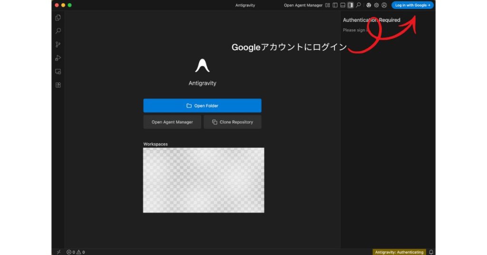Click the blue Open Folder button
This screenshot has width=487, height=255.
[x=202, y=106]
